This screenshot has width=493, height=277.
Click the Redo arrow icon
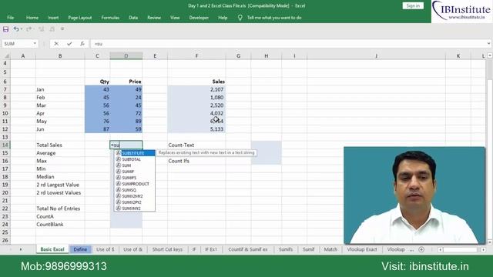pos(29,29)
